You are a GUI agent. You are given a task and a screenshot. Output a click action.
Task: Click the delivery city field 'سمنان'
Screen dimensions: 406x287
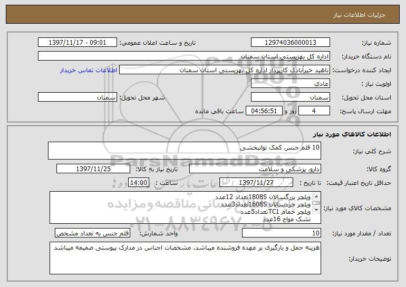(x=77, y=97)
